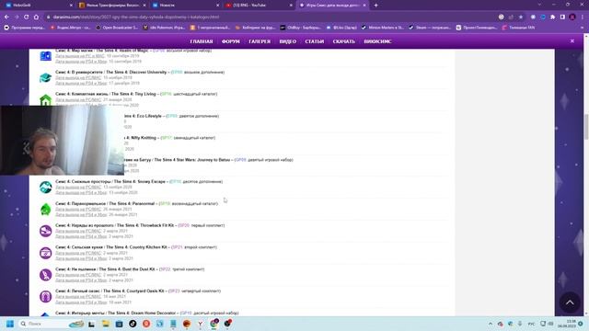Open the Steam bookmark in bookmarks bar

(x=431, y=28)
